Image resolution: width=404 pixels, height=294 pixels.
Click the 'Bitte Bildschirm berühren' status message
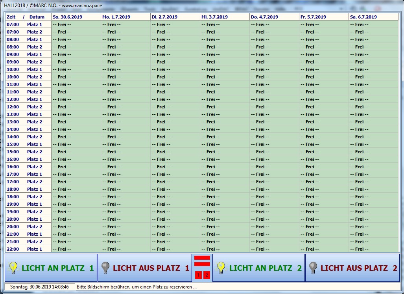pyautogui.click(x=137, y=287)
